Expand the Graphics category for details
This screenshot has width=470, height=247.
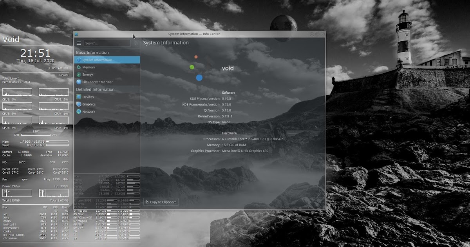click(89, 104)
